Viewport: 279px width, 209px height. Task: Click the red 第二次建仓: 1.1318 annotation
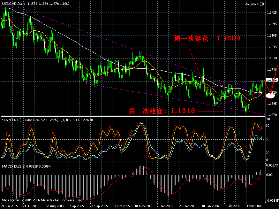[x=162, y=111]
